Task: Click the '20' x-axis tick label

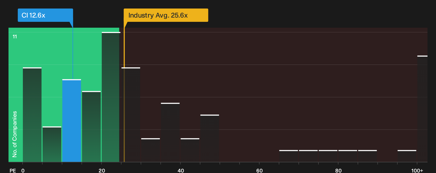Action: pyautogui.click(x=102, y=171)
